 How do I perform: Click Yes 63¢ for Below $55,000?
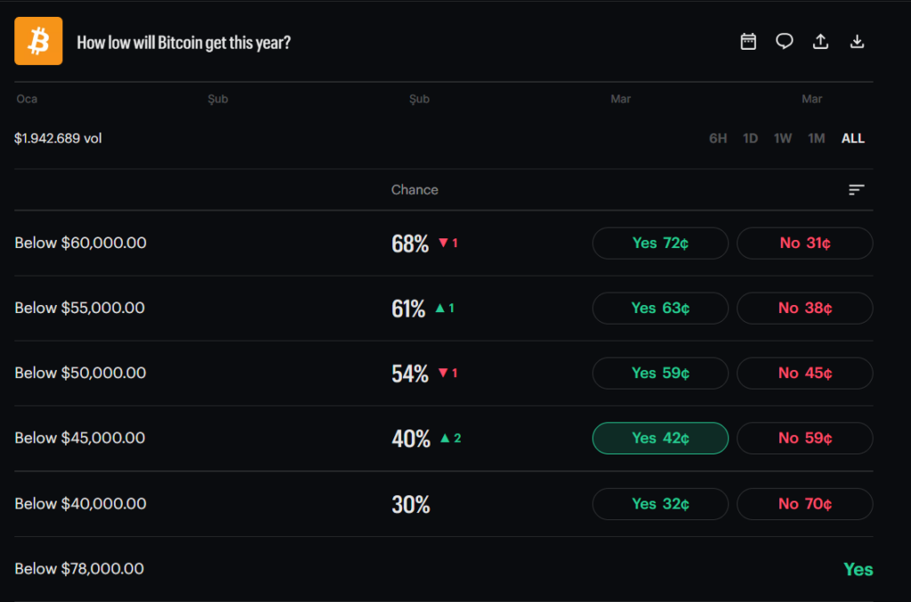click(660, 308)
